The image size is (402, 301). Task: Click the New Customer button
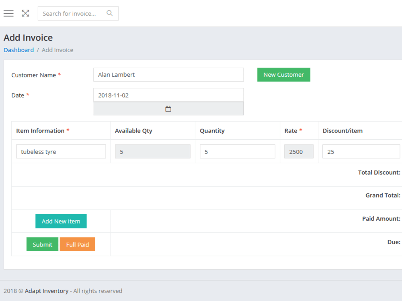[x=284, y=75]
